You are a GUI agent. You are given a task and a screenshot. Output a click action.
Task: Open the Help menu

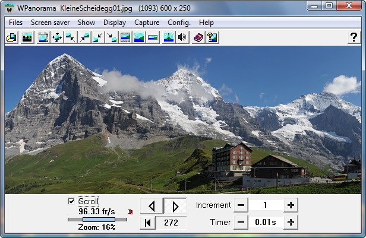[x=206, y=23]
